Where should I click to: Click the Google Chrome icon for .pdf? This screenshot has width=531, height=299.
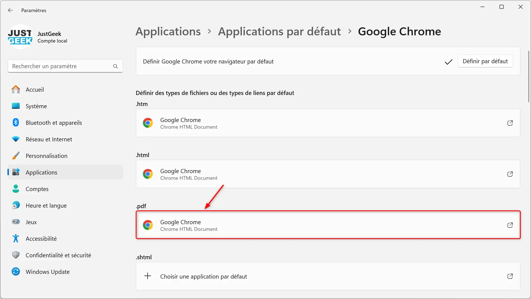tap(148, 225)
